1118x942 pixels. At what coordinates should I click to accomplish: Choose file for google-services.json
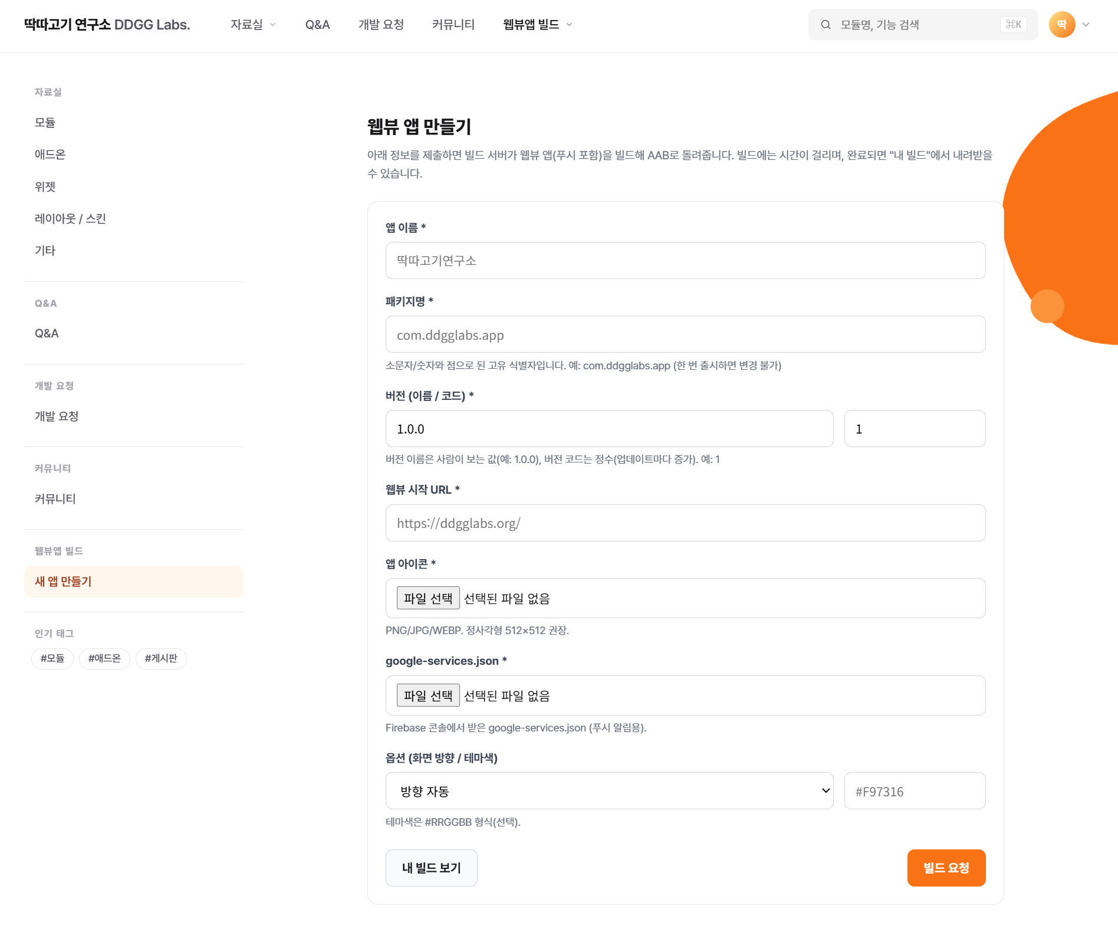[428, 695]
